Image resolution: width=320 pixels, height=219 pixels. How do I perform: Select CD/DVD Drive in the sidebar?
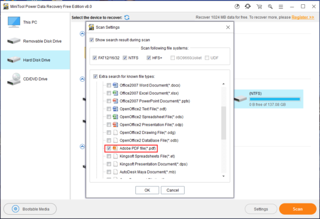[35, 79]
